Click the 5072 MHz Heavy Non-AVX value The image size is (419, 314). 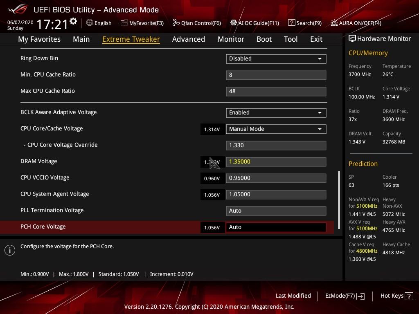point(394,214)
